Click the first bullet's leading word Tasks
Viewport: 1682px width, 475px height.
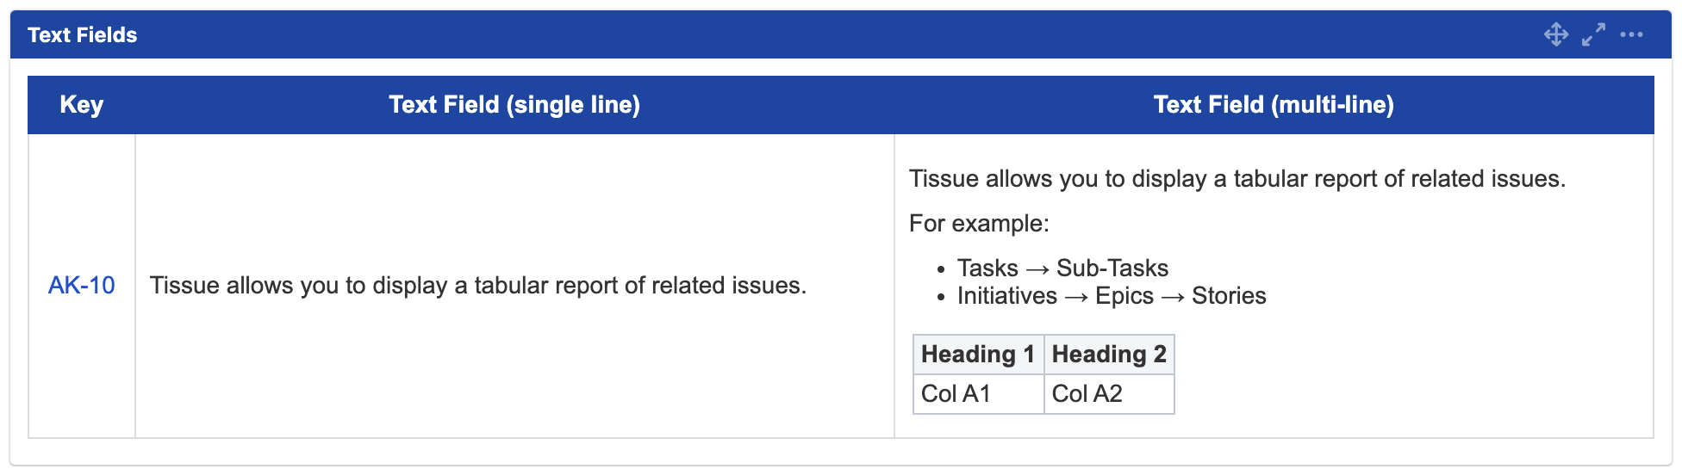(x=987, y=268)
